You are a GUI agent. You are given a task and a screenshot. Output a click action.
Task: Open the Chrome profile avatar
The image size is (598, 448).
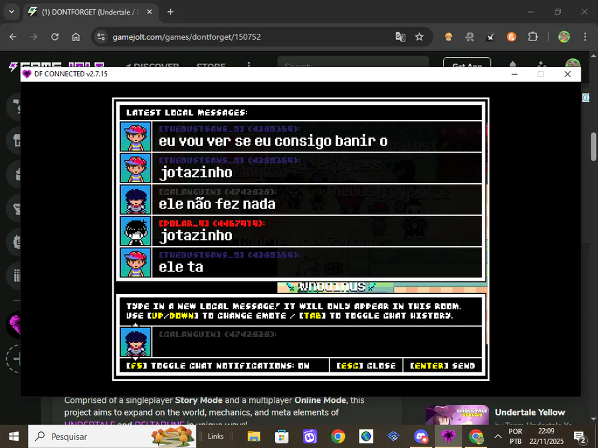click(x=564, y=37)
